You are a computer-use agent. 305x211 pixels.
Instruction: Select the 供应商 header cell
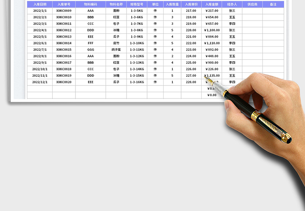[252, 4]
